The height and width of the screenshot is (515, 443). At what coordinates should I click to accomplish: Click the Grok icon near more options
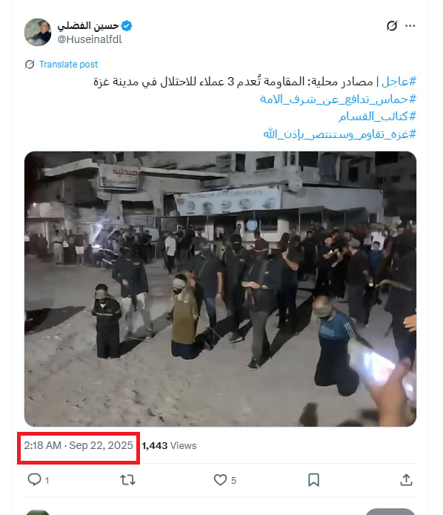pyautogui.click(x=392, y=26)
